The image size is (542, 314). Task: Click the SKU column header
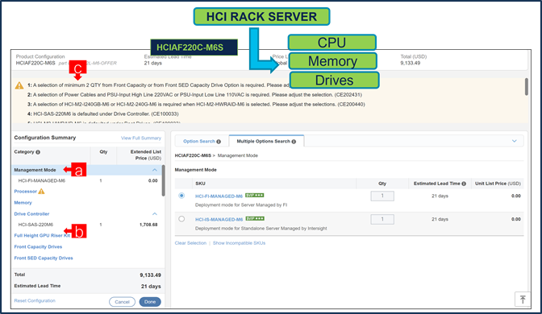[x=200, y=184]
